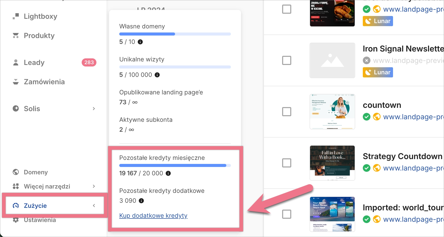Screen dimensions: 444x237
Task: Click the Lunar badge on the first row
Action: pyautogui.click(x=378, y=21)
